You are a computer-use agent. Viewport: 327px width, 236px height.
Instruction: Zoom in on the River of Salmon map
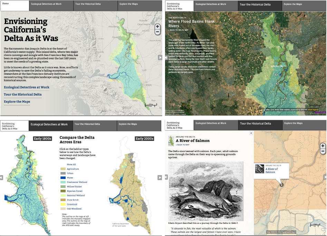[323, 146]
